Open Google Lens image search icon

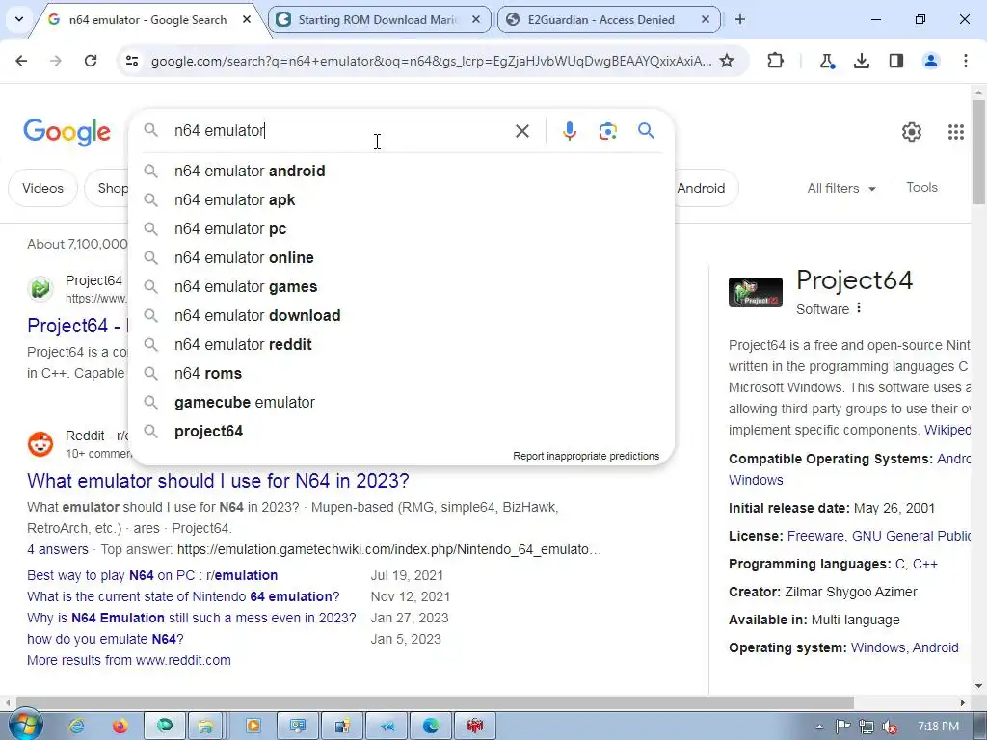607,131
